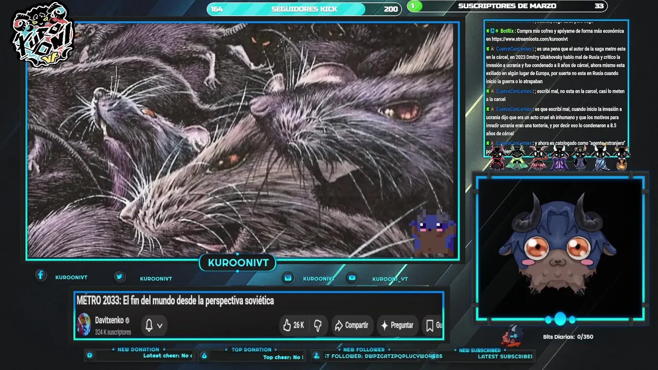Click the 'LATEST SUBSCRIBER' text
Screen dimensions: 658x370
505,356
